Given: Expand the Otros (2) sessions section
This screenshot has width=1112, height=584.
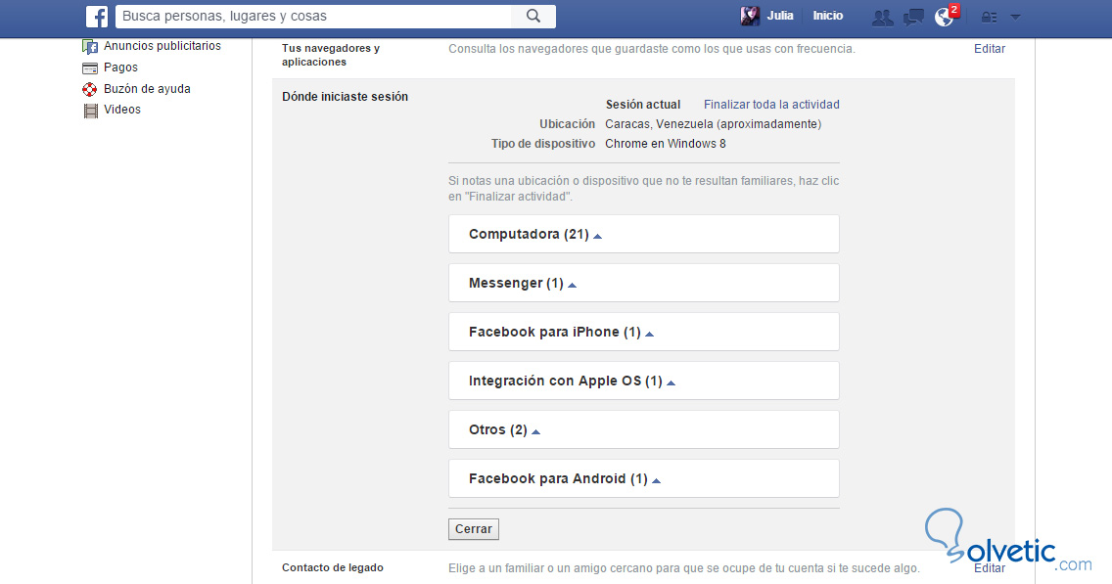Looking at the screenshot, I should 504,430.
